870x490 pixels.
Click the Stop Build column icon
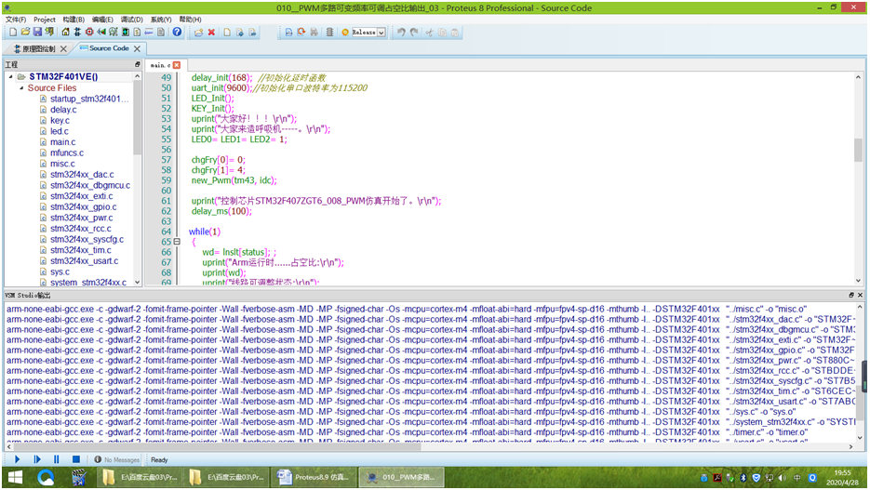pos(329,33)
